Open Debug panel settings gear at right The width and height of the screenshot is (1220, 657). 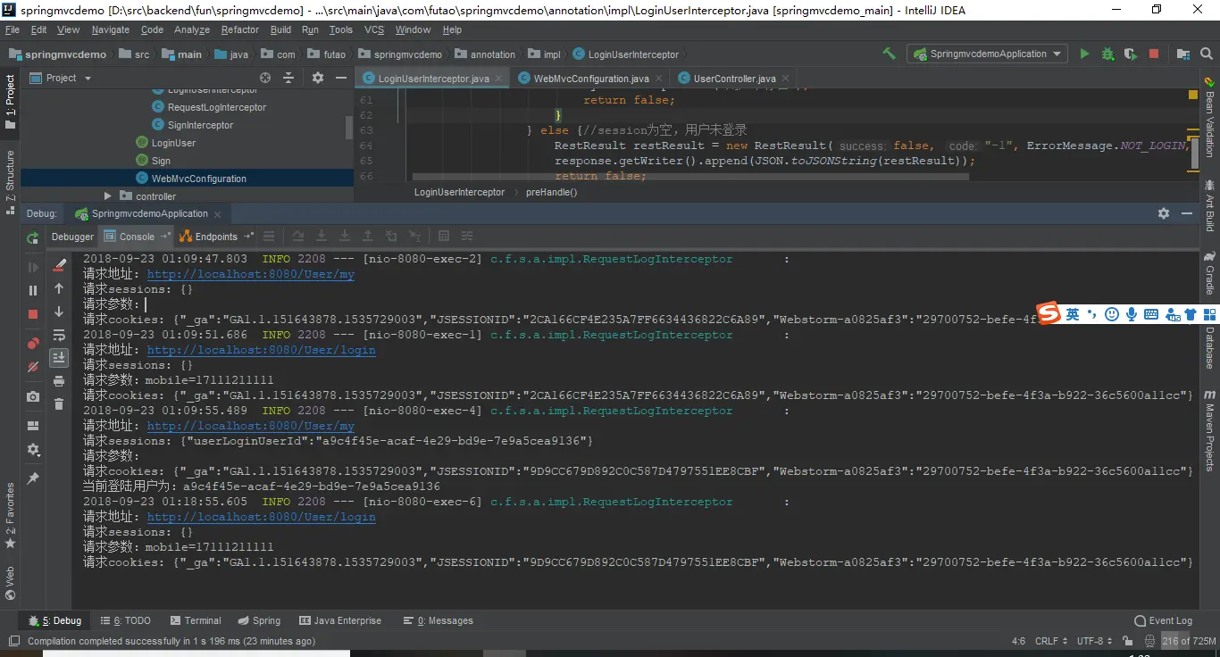click(x=1164, y=213)
